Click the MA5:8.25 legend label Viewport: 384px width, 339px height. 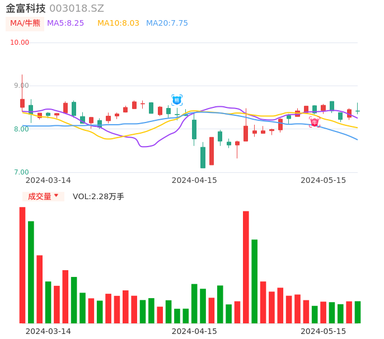(x=65, y=23)
